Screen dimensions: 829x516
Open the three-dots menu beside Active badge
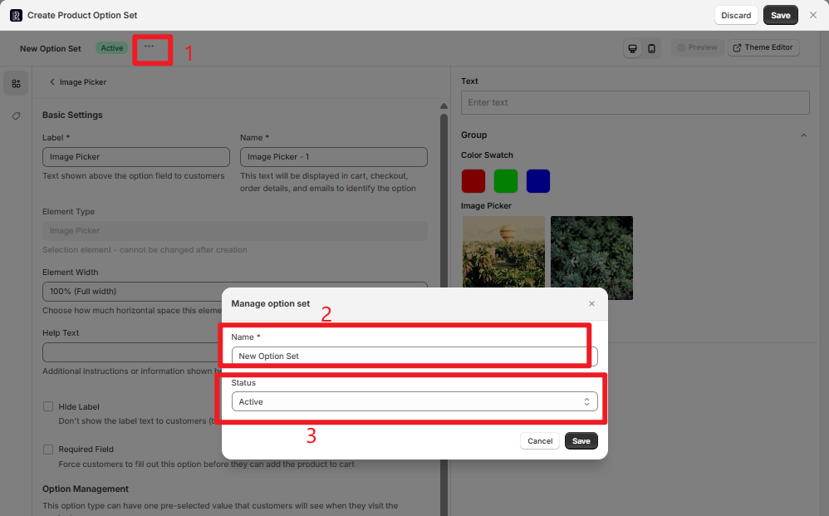(x=149, y=47)
